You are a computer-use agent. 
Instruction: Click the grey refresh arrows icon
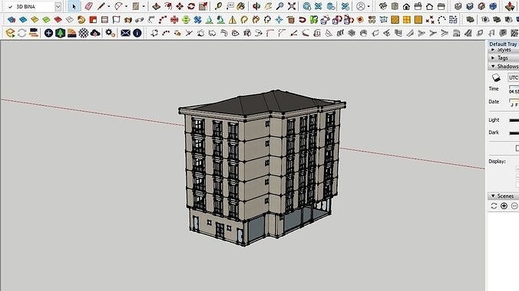(x=21, y=33)
